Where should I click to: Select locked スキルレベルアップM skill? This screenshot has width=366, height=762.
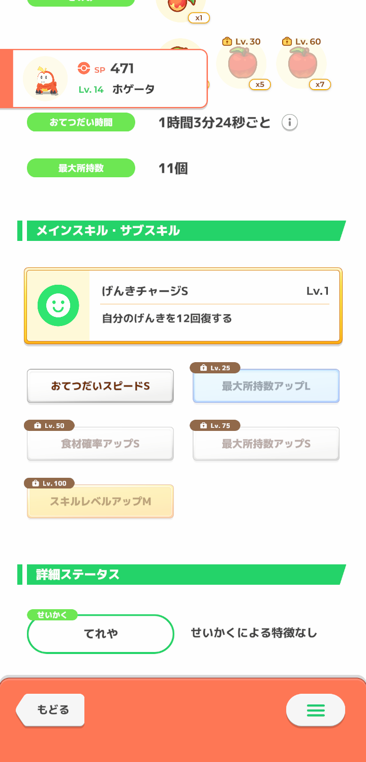coord(100,501)
